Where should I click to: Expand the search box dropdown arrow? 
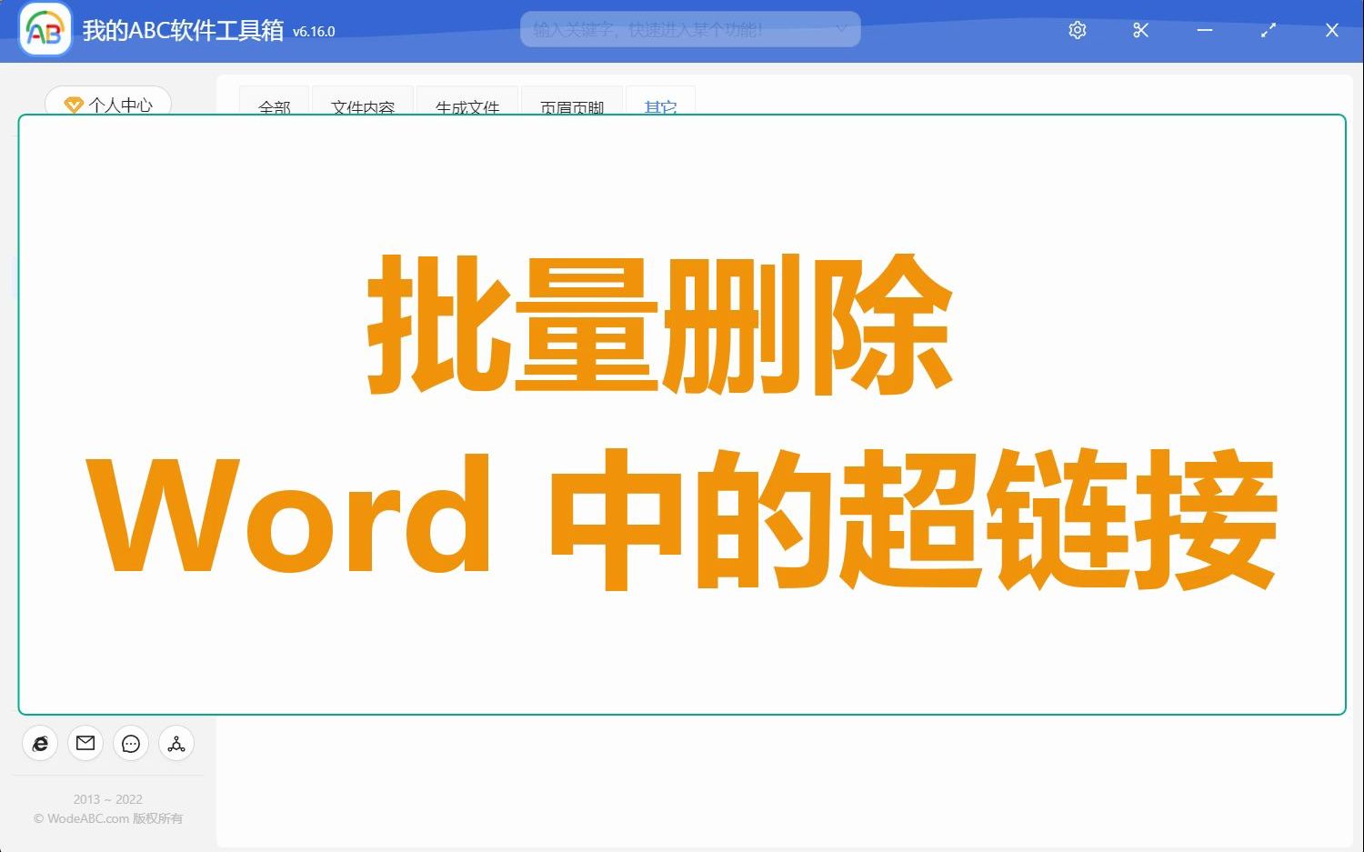(842, 29)
